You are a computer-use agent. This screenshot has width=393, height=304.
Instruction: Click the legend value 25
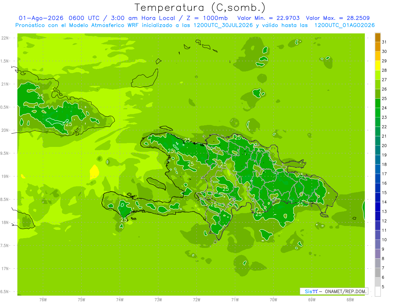384,98
